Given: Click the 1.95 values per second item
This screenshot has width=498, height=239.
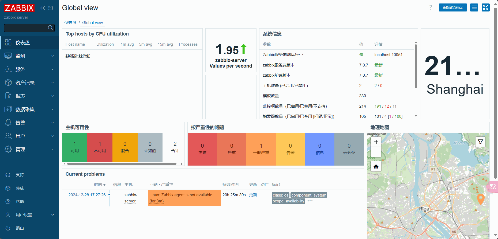Looking at the screenshot, I should (x=231, y=50).
